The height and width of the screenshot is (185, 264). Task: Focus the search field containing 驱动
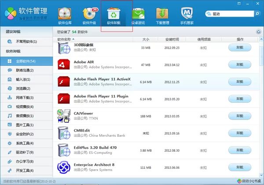click(230, 14)
